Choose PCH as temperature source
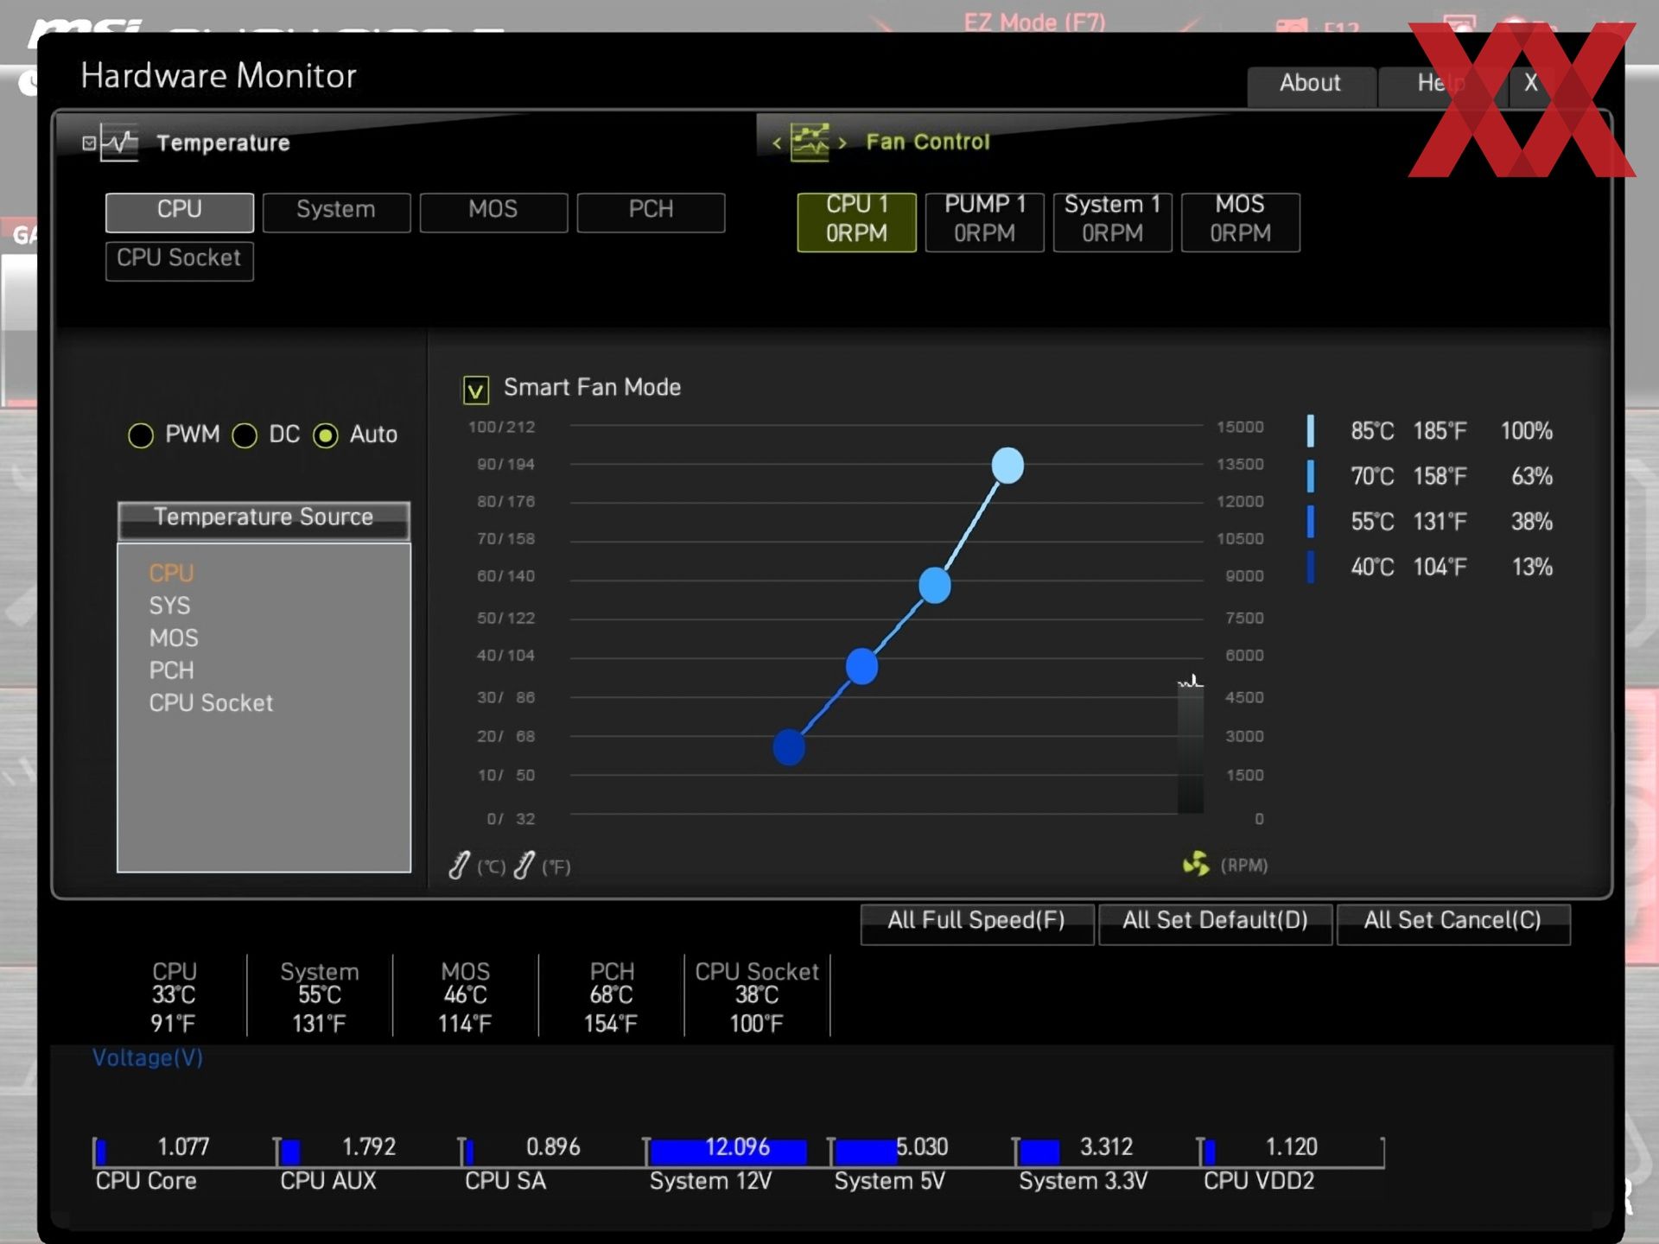Screen dimensions: 1659x1244 tap(171, 671)
